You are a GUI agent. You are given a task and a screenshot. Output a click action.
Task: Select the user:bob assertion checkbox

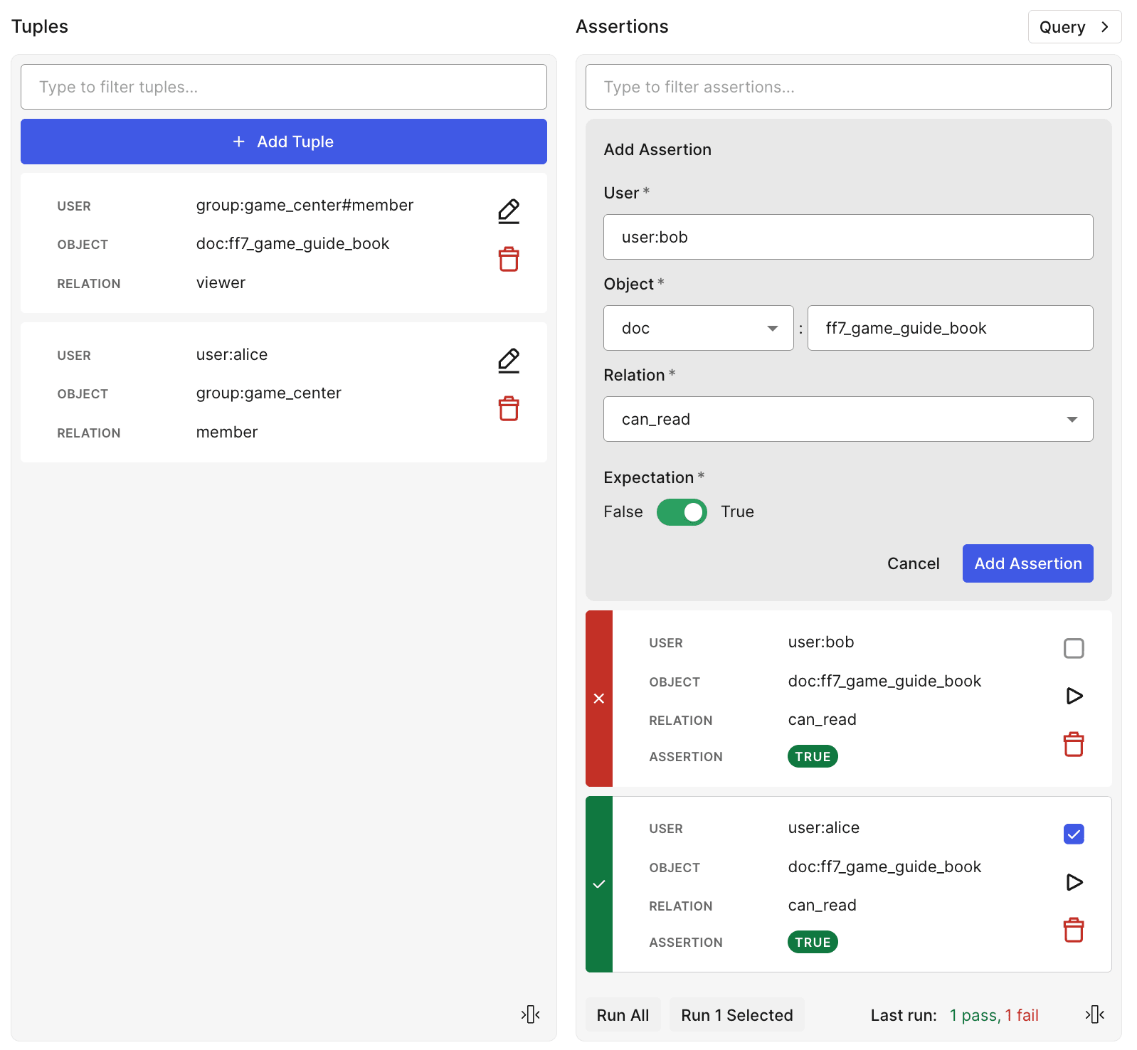[x=1073, y=648]
